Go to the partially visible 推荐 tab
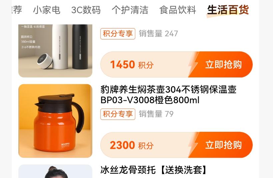 click(17, 10)
